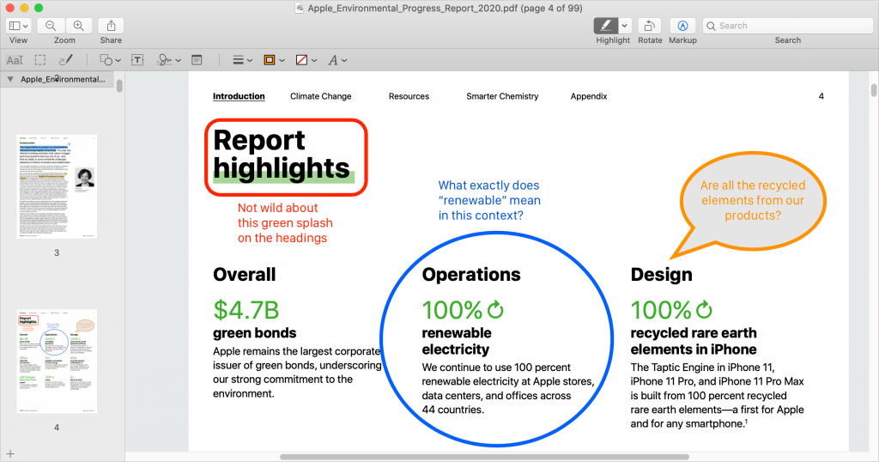The width and height of the screenshot is (879, 462).
Task: Toggle the Markup toolbar visibility
Action: pyautogui.click(x=682, y=26)
